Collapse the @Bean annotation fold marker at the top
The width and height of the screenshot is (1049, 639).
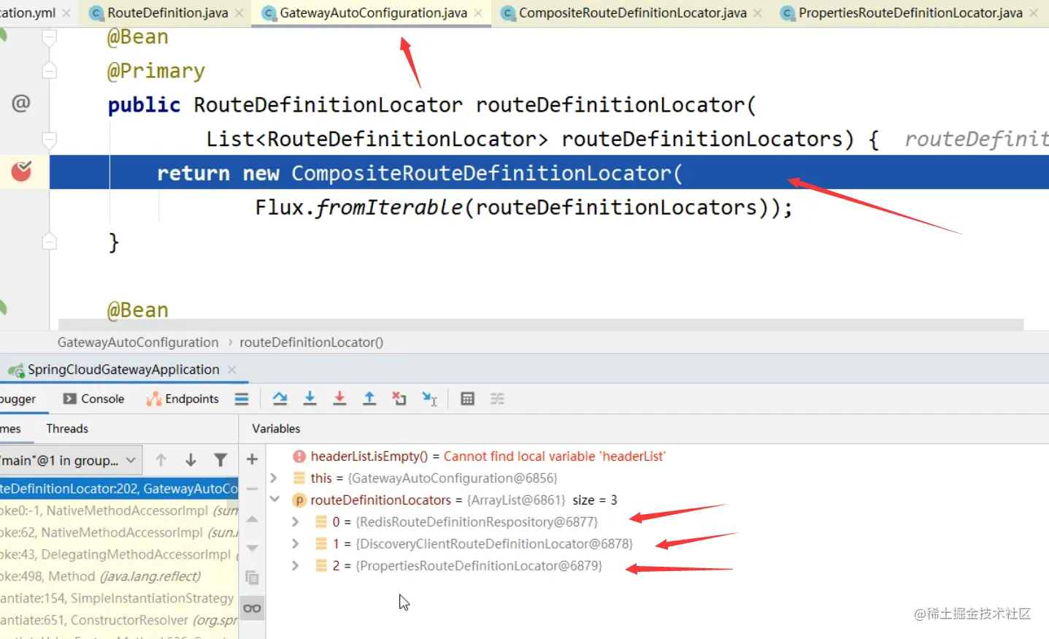[x=50, y=37]
